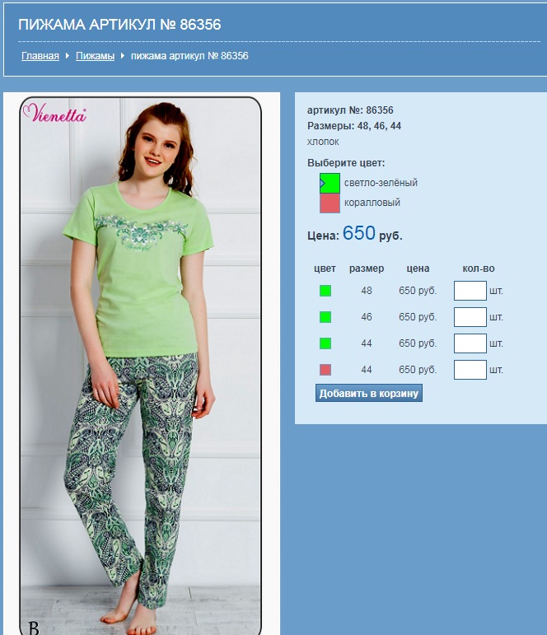Open the pajama model product photo
547x635 pixels.
141,366
